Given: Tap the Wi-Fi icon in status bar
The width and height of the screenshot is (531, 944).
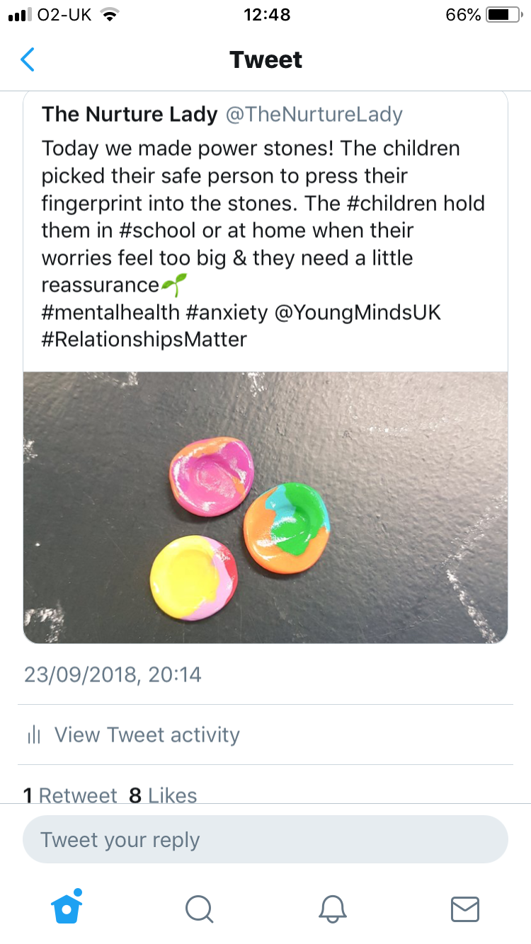Looking at the screenshot, I should coord(109,15).
